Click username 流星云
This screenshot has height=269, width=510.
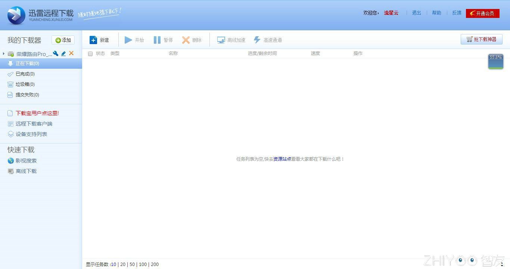click(x=391, y=13)
